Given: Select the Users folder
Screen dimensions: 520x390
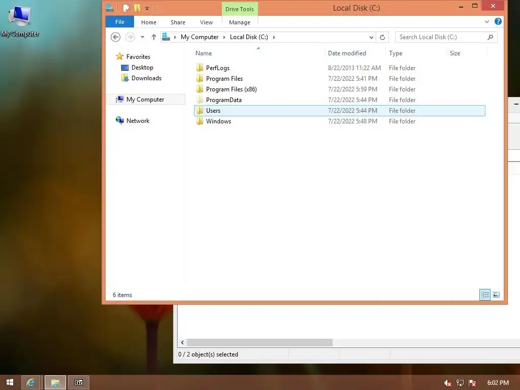Looking at the screenshot, I should (x=340, y=110).
